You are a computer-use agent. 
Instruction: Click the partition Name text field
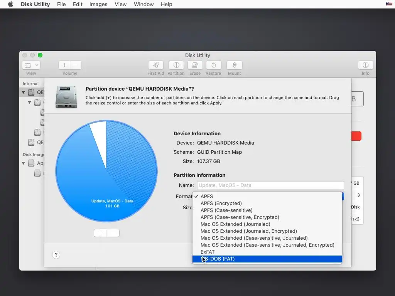(x=270, y=185)
